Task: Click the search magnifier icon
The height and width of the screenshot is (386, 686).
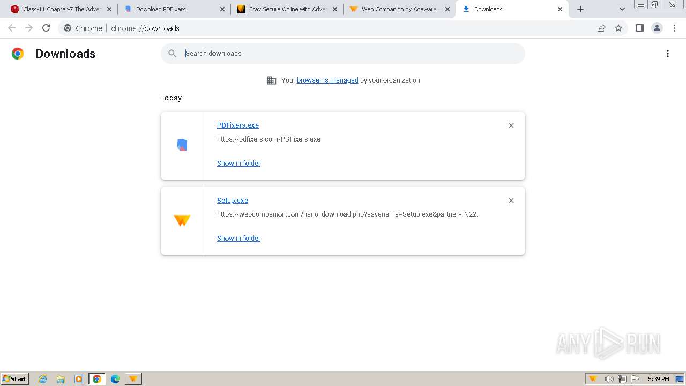Action: click(x=173, y=54)
